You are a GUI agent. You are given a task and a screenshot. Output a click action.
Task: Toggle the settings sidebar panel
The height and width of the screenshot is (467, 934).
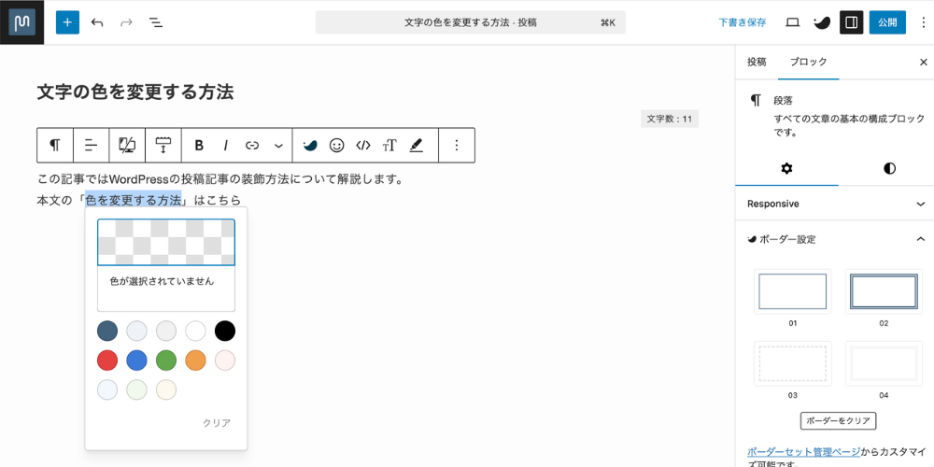[x=851, y=22]
